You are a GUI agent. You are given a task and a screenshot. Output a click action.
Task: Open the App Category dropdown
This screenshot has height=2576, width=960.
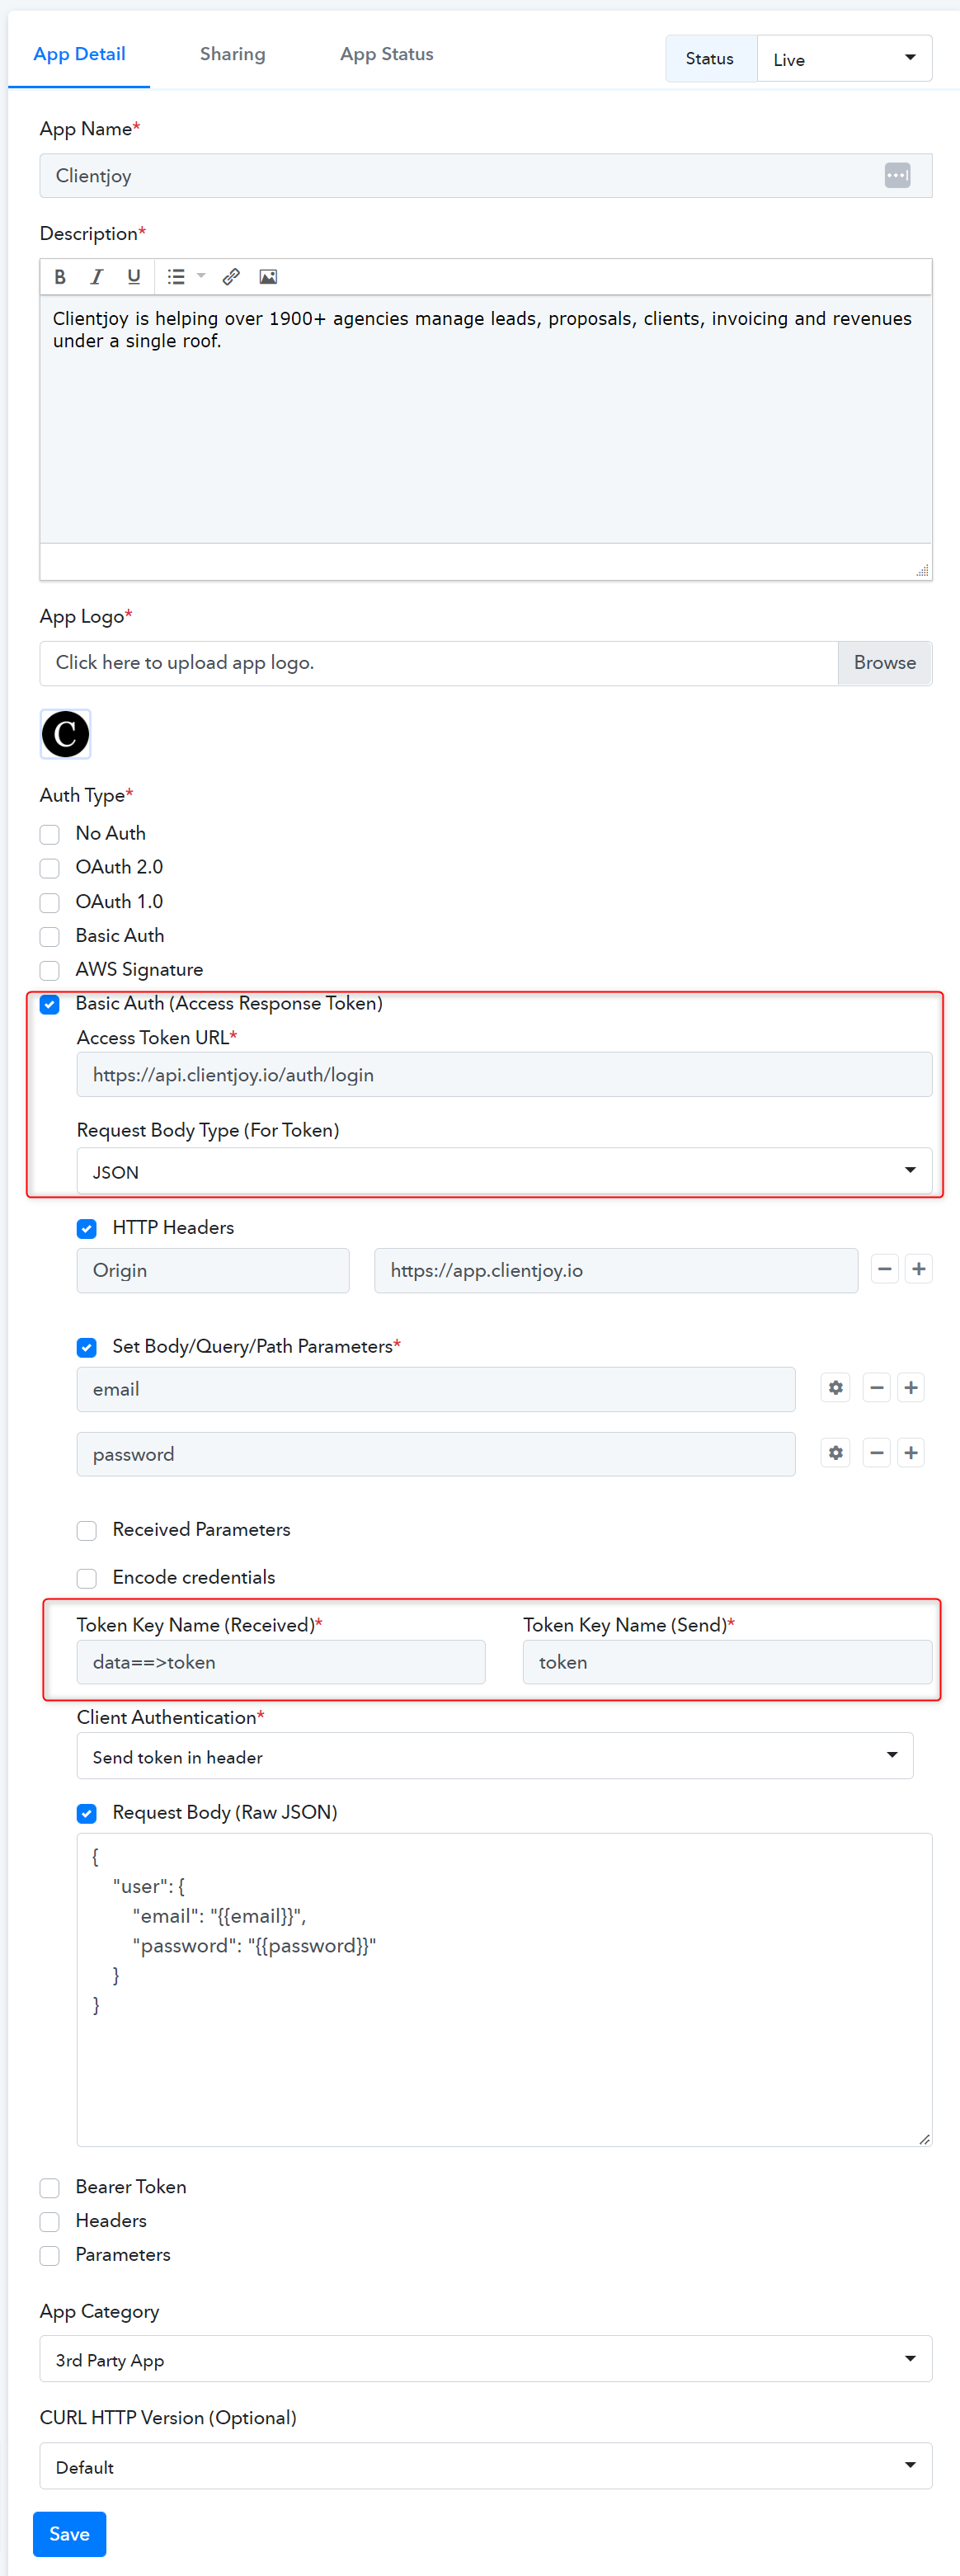(x=486, y=2358)
